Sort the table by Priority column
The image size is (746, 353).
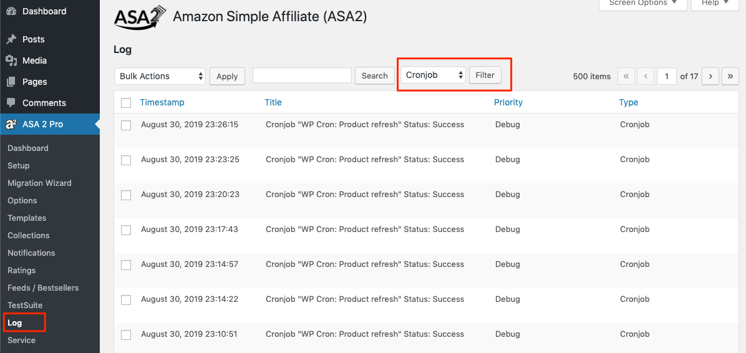click(x=508, y=102)
